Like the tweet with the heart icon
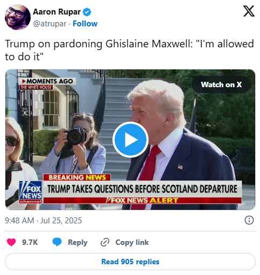This screenshot has width=260, height=275. click(x=11, y=242)
